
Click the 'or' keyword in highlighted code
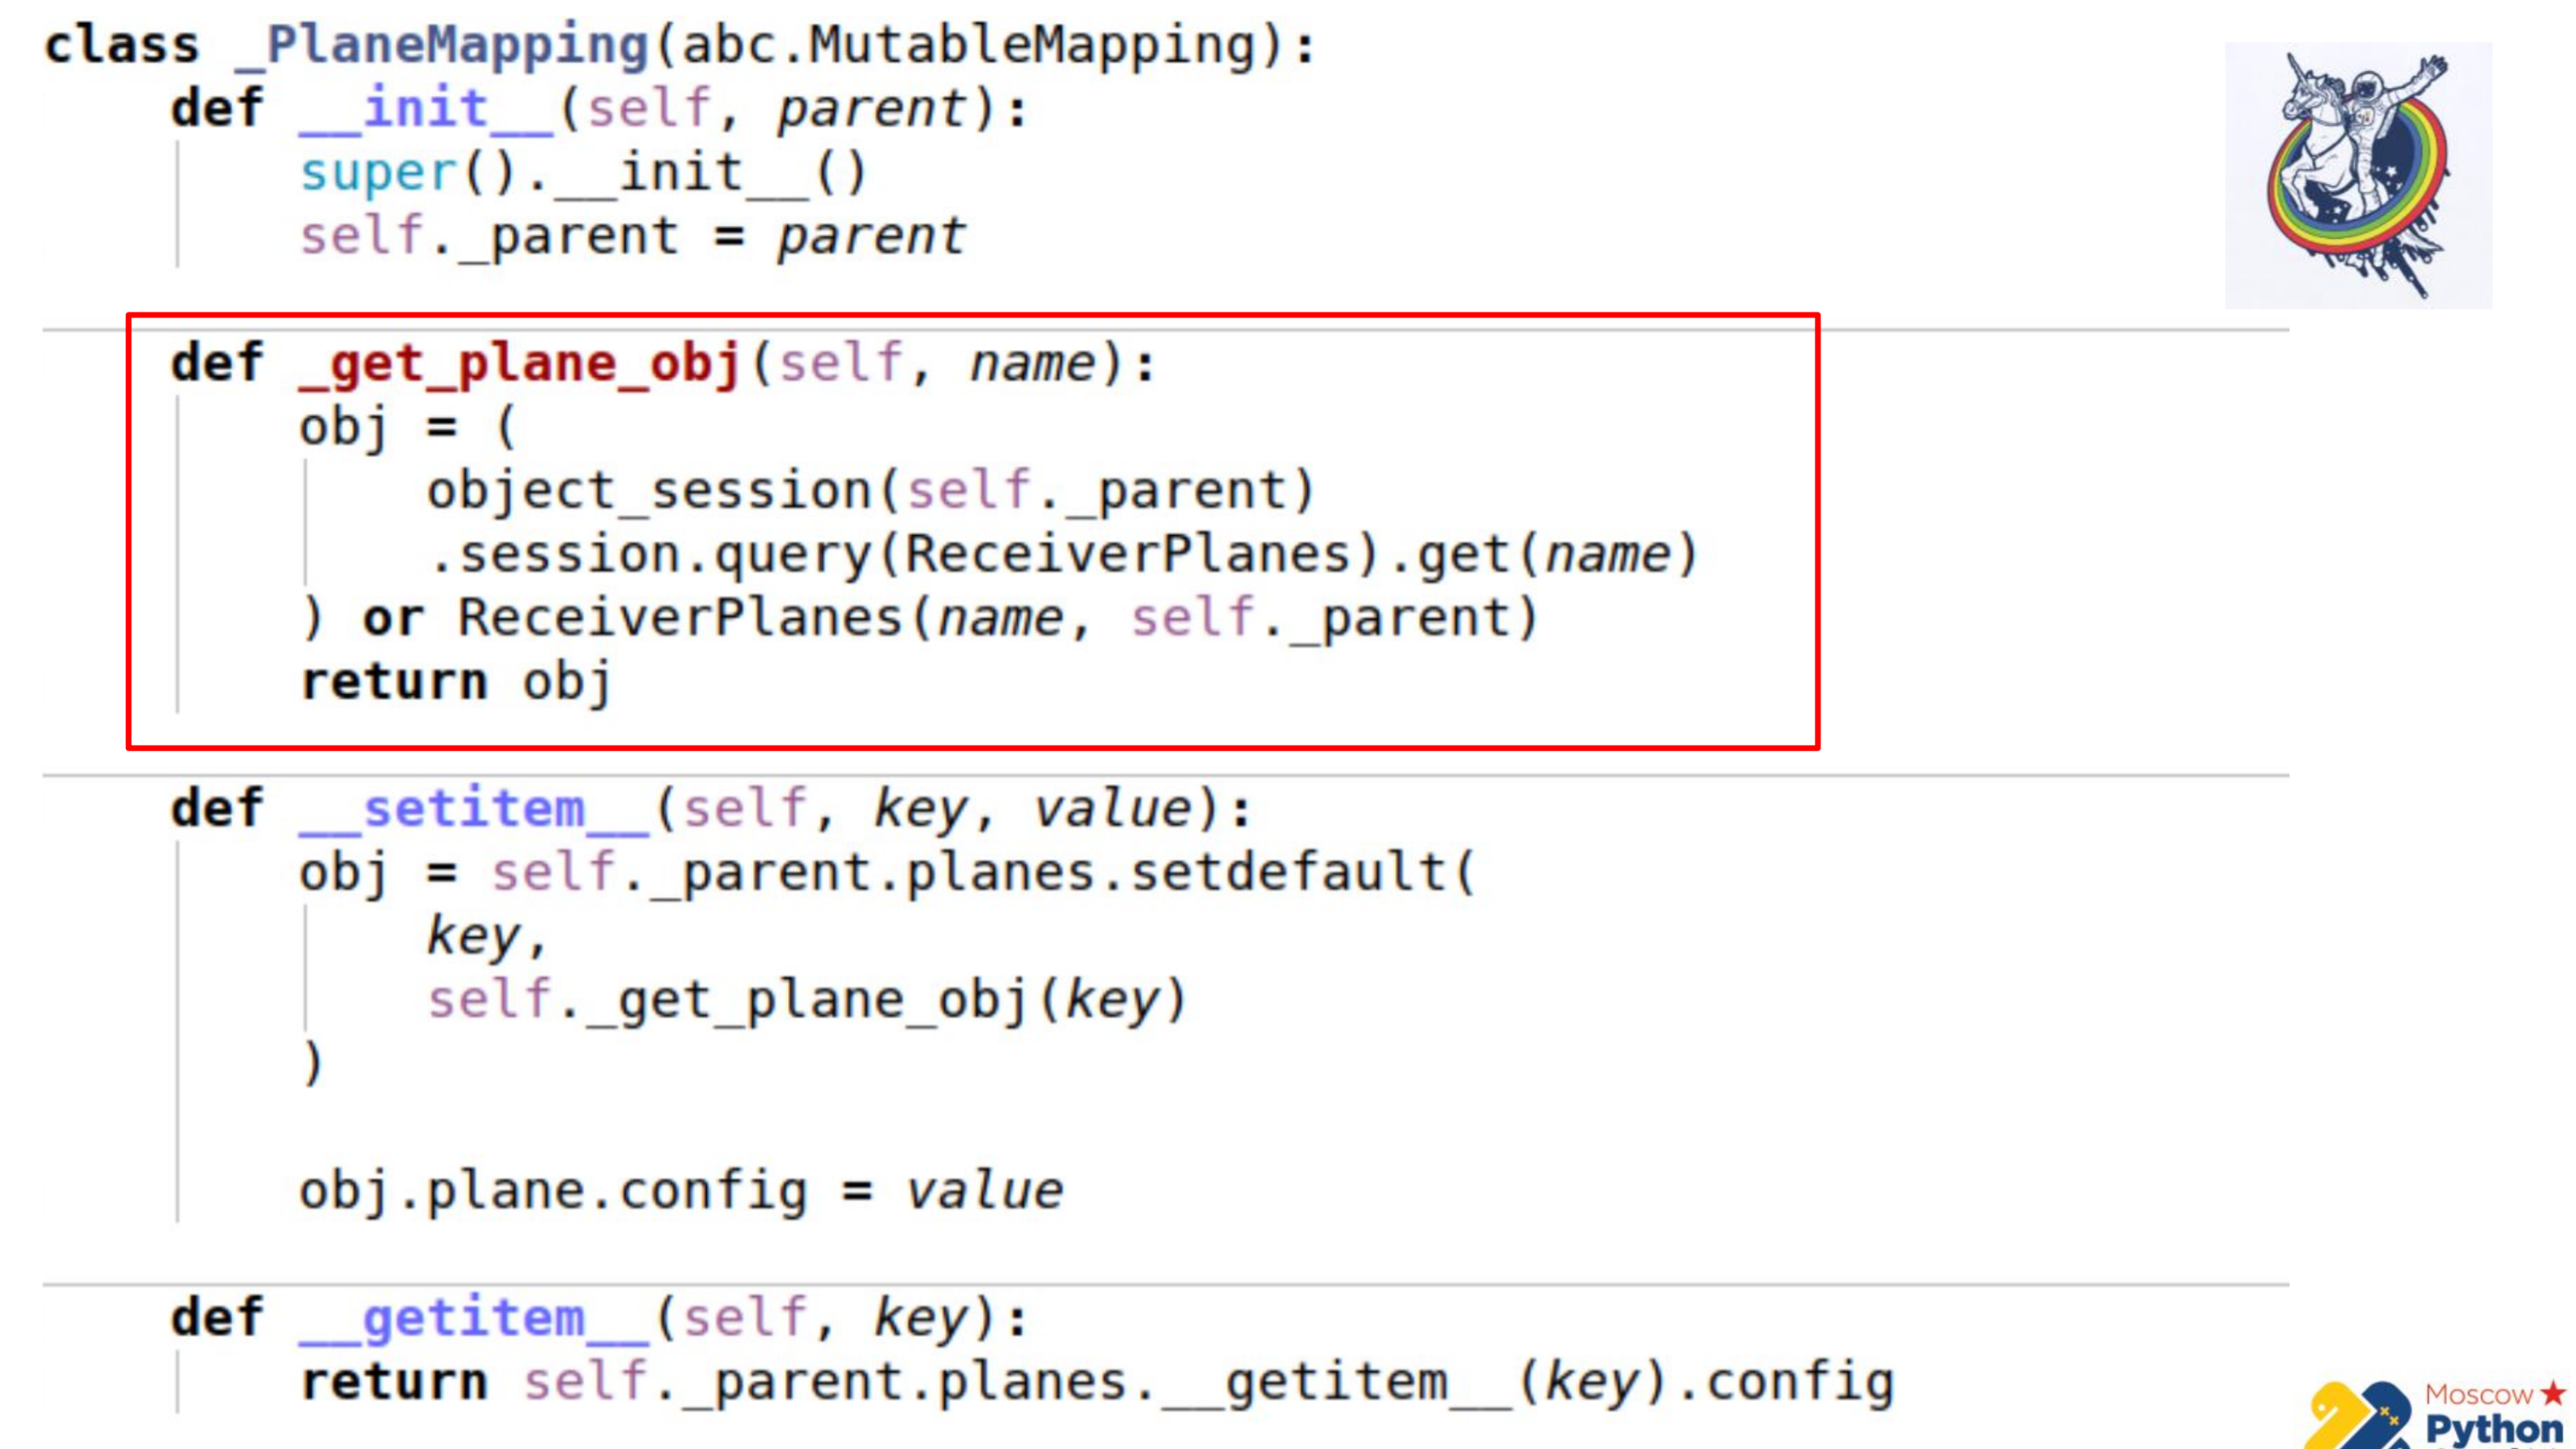[393, 619]
